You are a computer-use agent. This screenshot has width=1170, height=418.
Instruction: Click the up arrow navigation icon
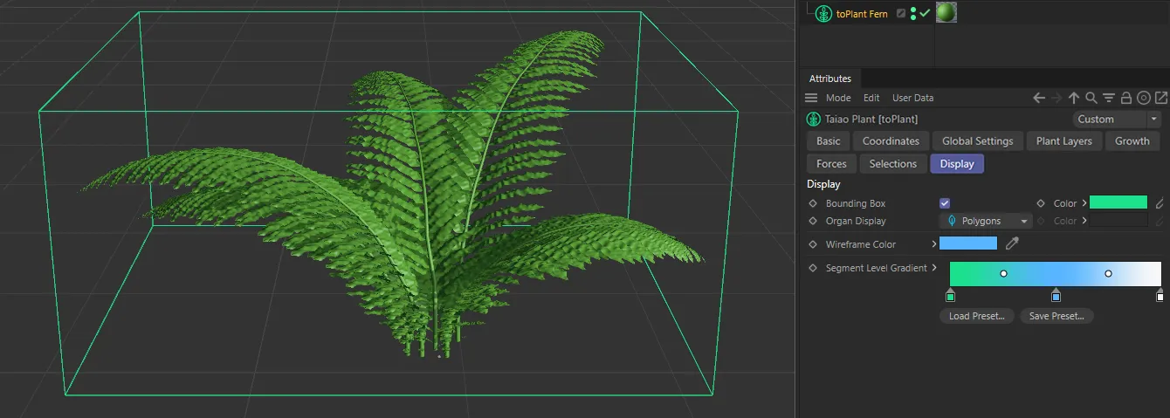(1074, 98)
